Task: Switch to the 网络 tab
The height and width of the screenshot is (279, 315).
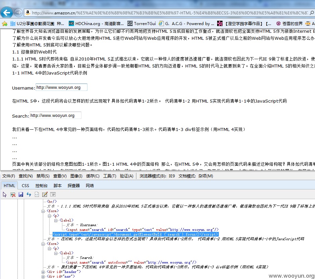Action: coord(89,186)
